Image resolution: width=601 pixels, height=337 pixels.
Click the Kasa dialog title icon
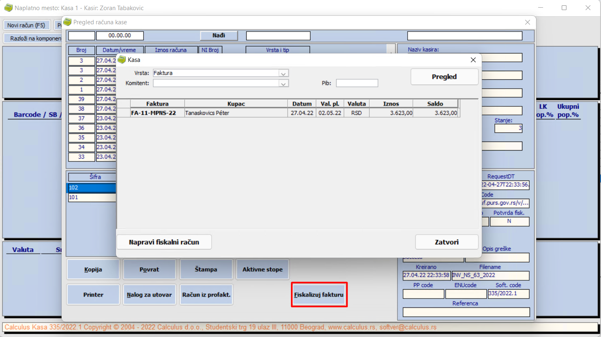tap(122, 60)
